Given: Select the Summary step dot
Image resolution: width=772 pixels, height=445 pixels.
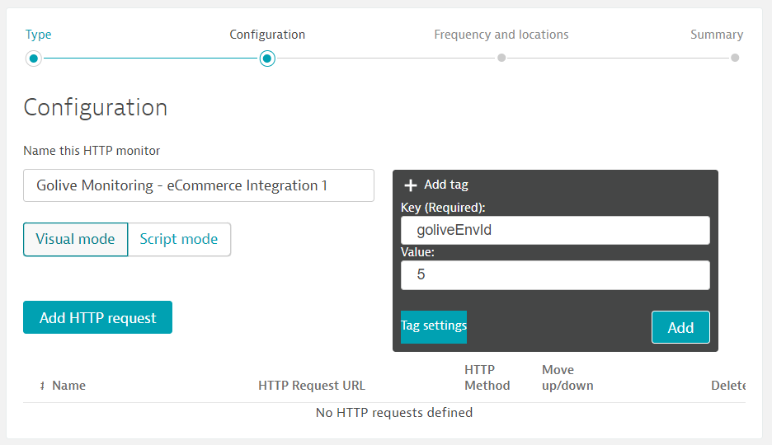Looking at the screenshot, I should 735,59.
